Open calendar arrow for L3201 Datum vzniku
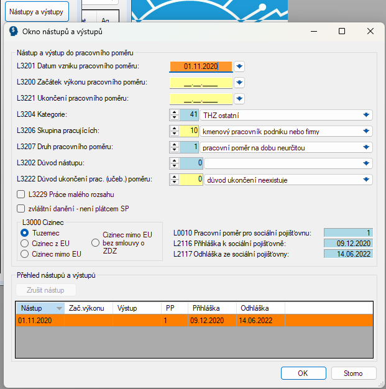The height and width of the screenshot is (389, 386). pyautogui.click(x=239, y=66)
